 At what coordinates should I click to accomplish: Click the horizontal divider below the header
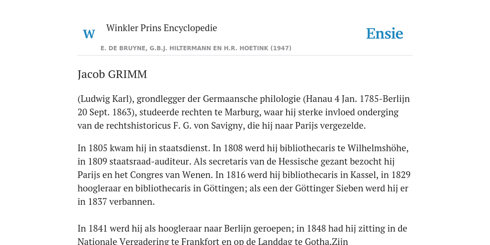(245, 56)
